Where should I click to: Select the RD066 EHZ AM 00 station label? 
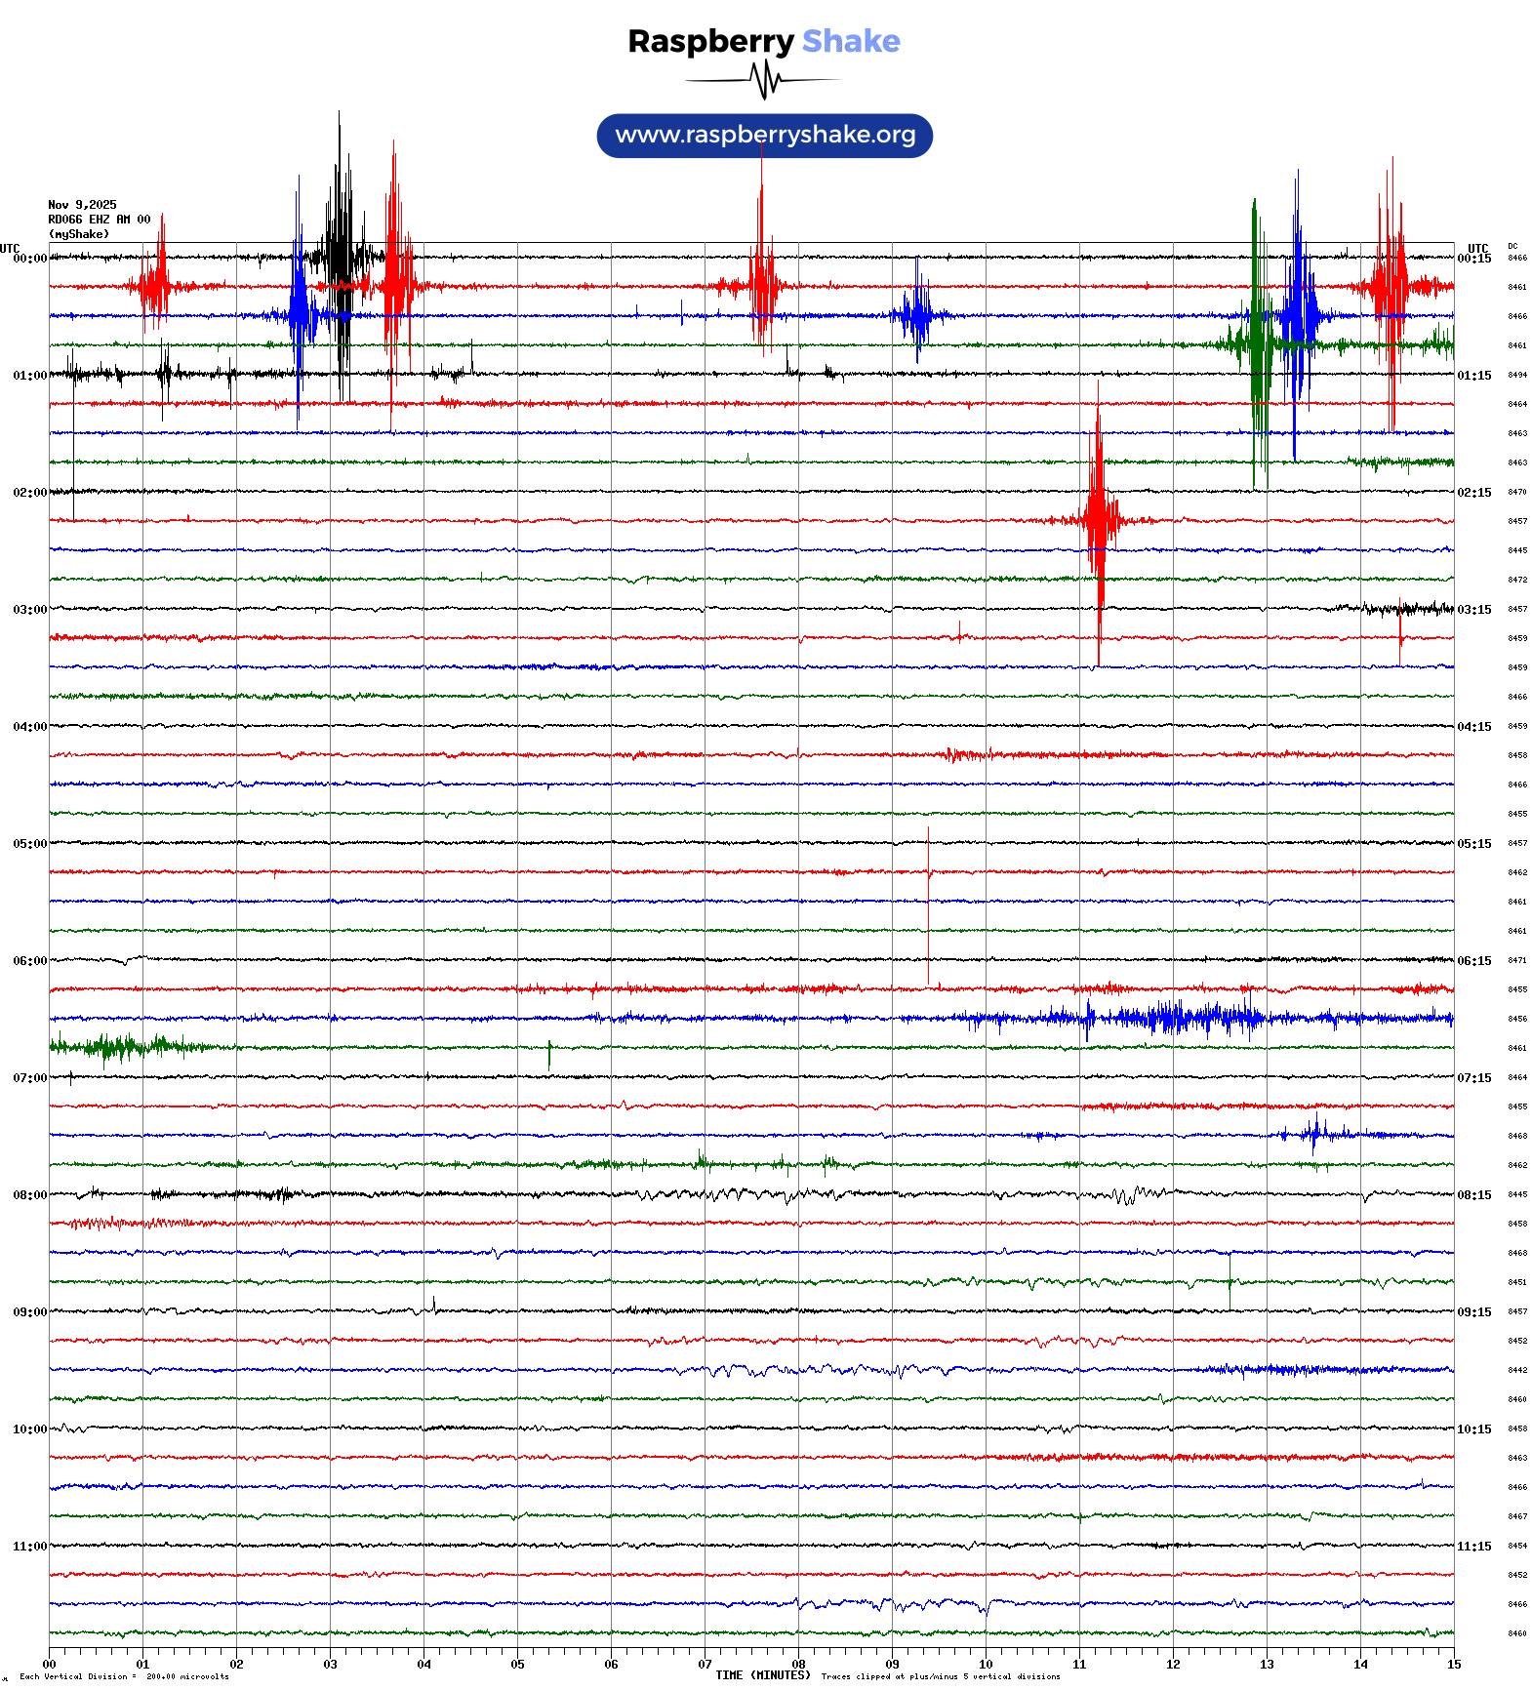(x=99, y=220)
